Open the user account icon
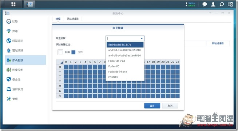The height and width of the screenshot is (131, 238). pyautogui.click(x=213, y=4)
